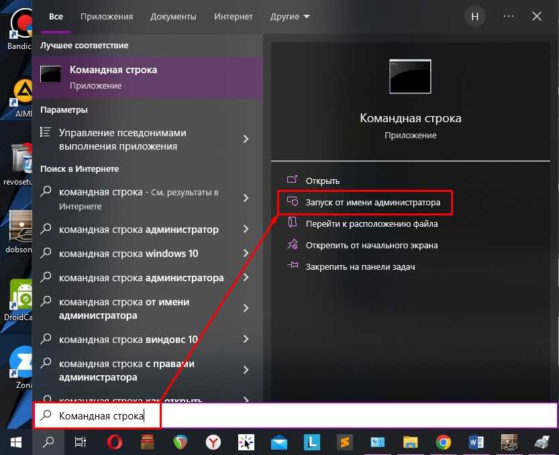559x455 pixels.
Task: Choose Перейти к расположению файла
Action: point(362,224)
